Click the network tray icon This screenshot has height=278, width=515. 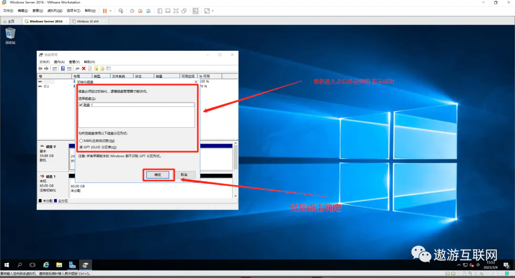(465, 265)
